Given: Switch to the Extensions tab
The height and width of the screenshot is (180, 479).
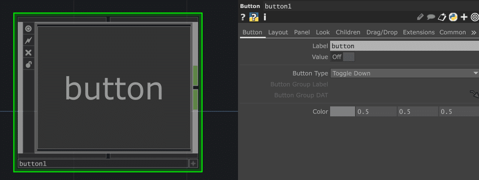Looking at the screenshot, I should click(419, 32).
